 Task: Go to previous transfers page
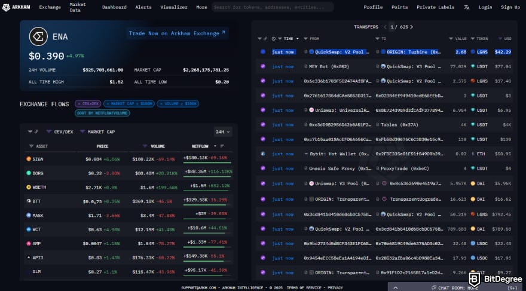385,27
